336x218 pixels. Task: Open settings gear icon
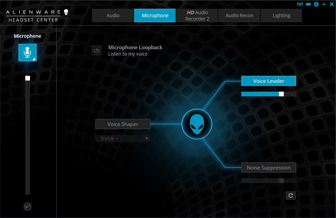(x=316, y=4)
